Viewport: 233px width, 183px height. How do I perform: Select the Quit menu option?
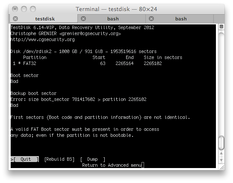[26, 159]
